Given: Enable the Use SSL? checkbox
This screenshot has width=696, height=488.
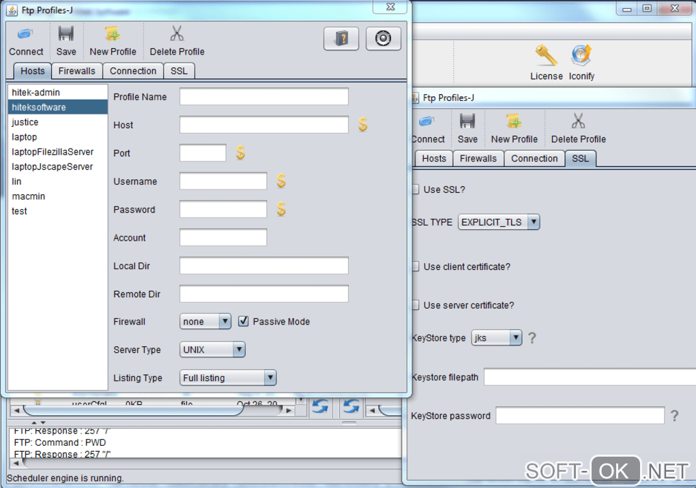Looking at the screenshot, I should 416,189.
